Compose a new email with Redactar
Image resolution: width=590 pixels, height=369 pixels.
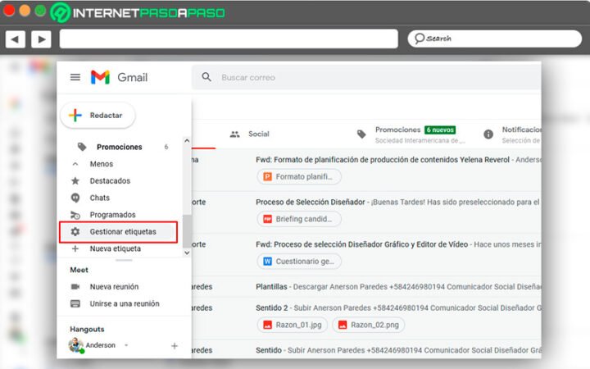98,116
